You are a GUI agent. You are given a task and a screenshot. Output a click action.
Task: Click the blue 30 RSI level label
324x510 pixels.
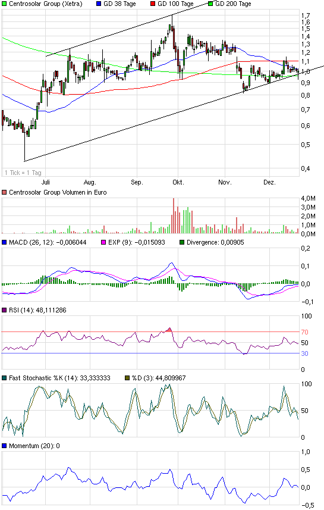[305, 353]
